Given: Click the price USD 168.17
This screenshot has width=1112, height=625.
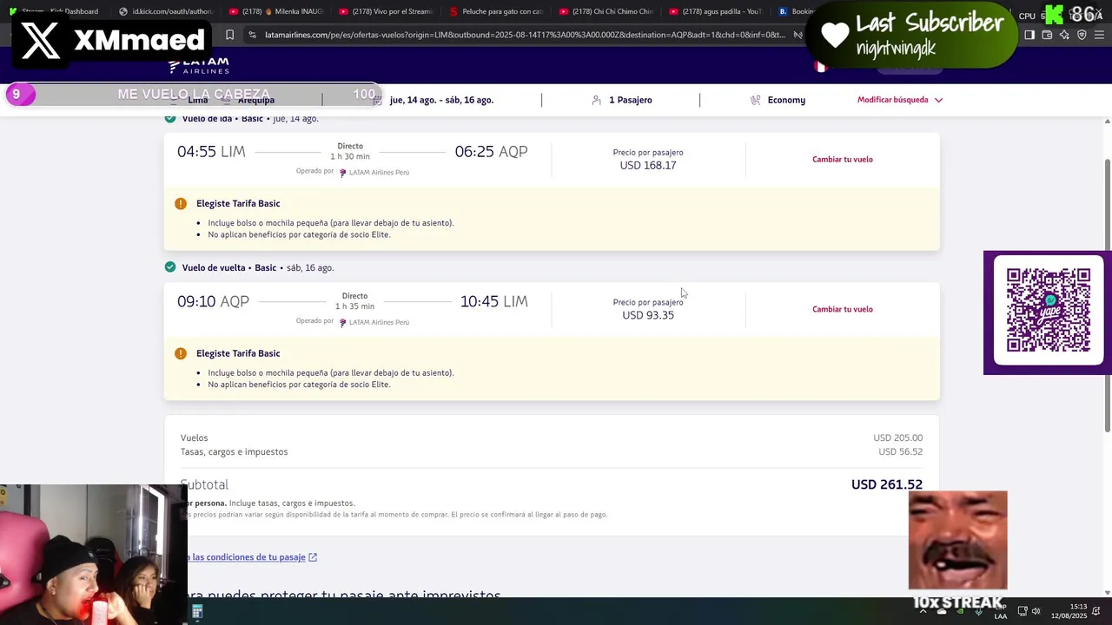Looking at the screenshot, I should coord(648,165).
